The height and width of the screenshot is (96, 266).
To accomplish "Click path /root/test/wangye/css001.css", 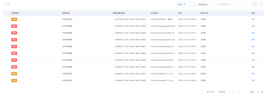I will click(x=162, y=33).
